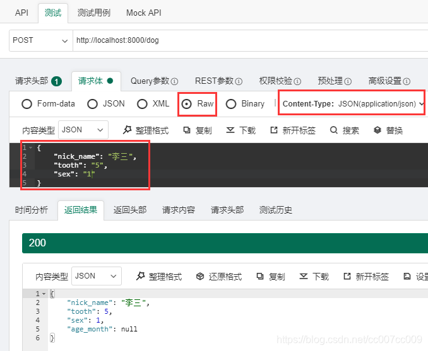This screenshot has height=351, width=428.
Task: Open the Query参数 tab
Action: (154, 81)
